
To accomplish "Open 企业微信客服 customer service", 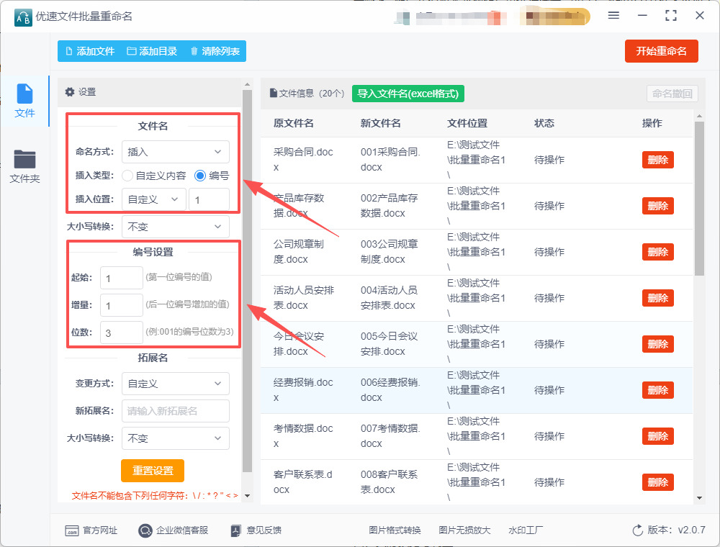I will click(174, 530).
